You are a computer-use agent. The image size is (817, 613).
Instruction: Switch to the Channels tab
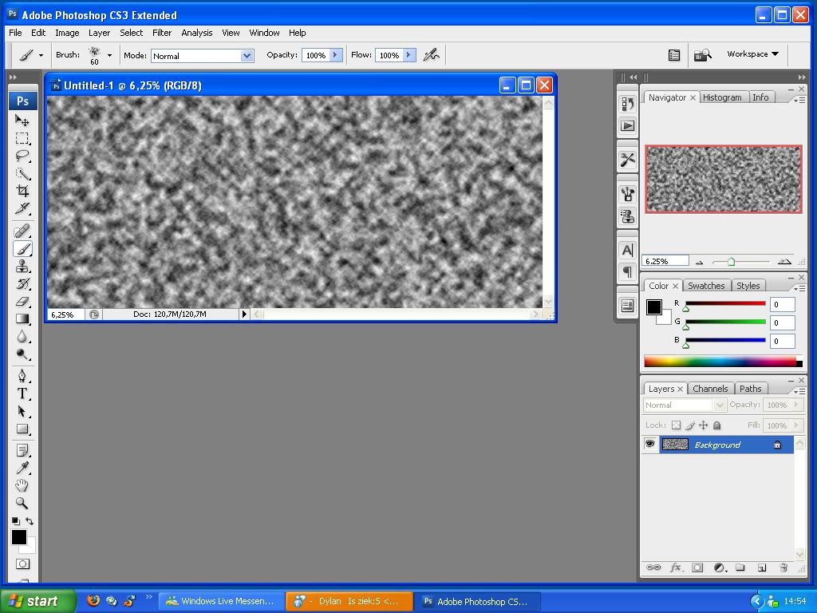pyautogui.click(x=709, y=389)
